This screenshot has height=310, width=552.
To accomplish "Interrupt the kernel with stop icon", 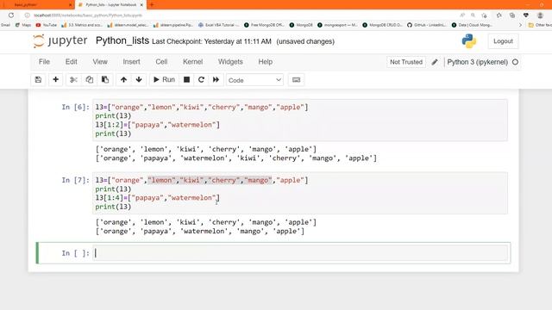I will coord(186,80).
